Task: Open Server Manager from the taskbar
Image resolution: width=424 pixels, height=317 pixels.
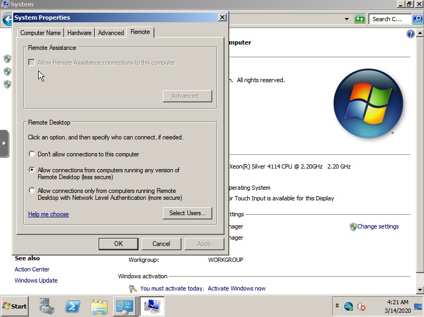Action: click(47, 306)
